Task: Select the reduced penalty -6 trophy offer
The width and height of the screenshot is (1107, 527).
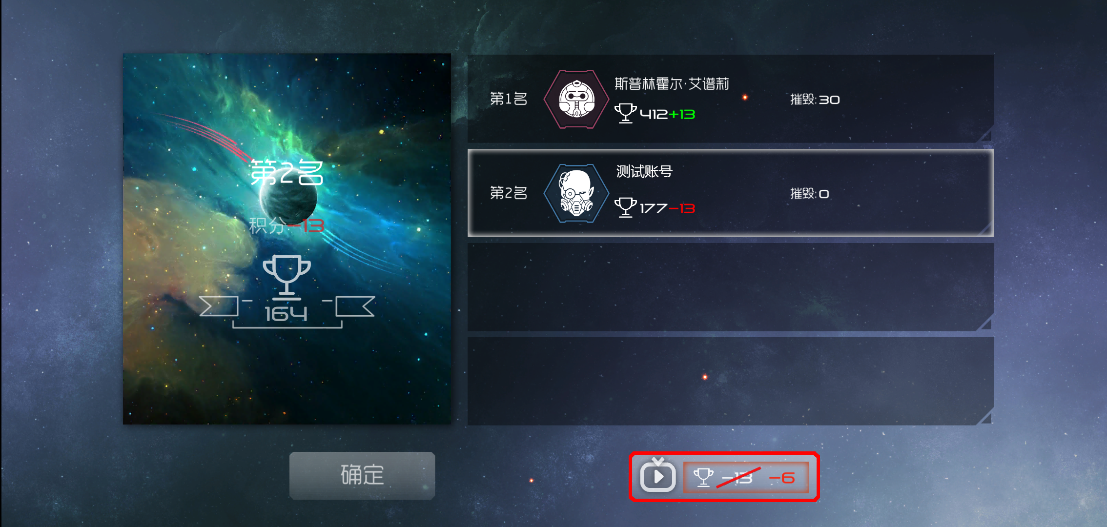Action: coord(746,477)
